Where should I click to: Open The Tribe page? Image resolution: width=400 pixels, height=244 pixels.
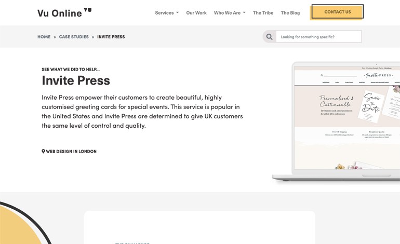(x=263, y=13)
